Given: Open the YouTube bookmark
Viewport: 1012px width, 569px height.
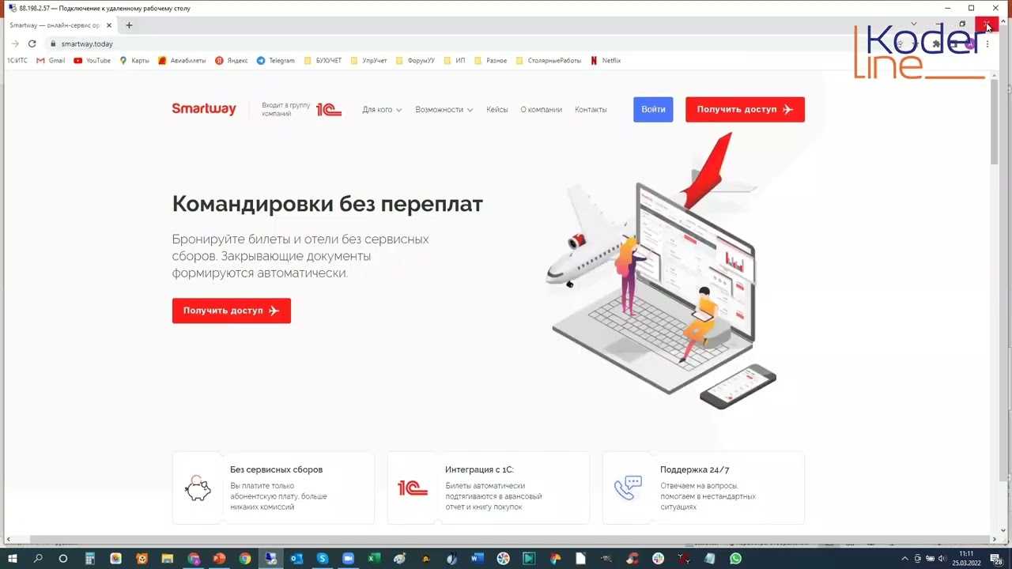Looking at the screenshot, I should point(93,60).
